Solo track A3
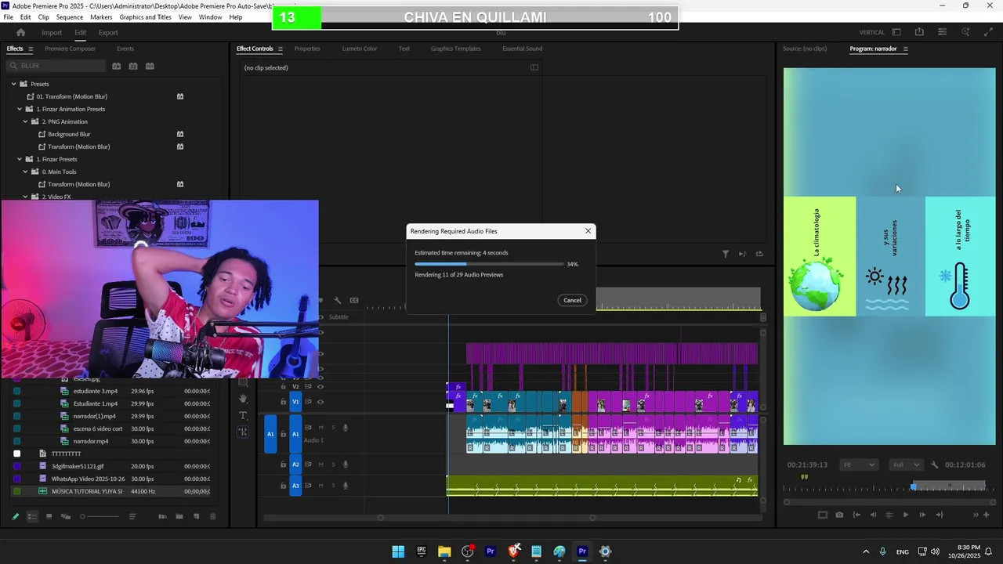Image resolution: width=1003 pixels, height=564 pixels. (333, 485)
